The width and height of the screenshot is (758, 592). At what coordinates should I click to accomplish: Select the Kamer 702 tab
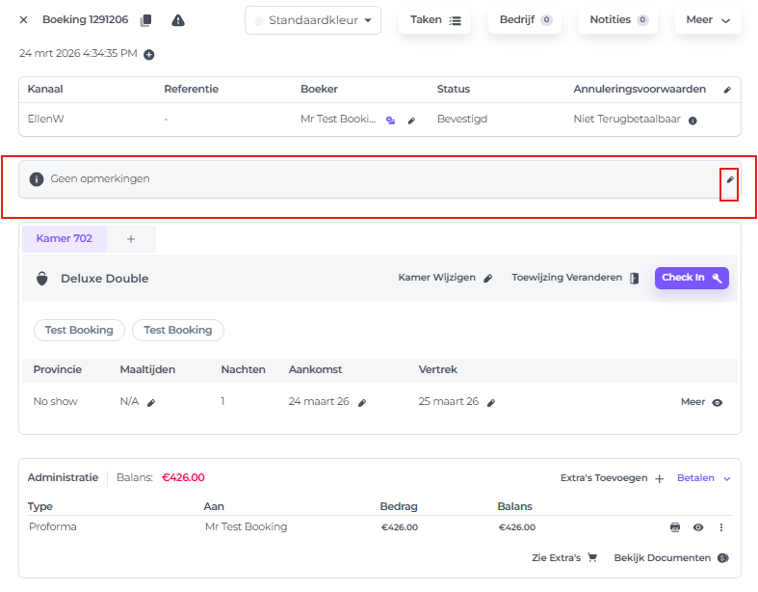click(x=65, y=238)
